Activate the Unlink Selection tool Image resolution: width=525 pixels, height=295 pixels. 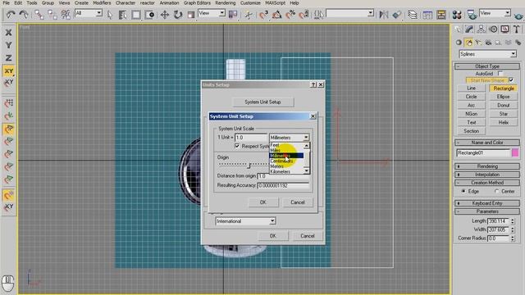(x=52, y=15)
